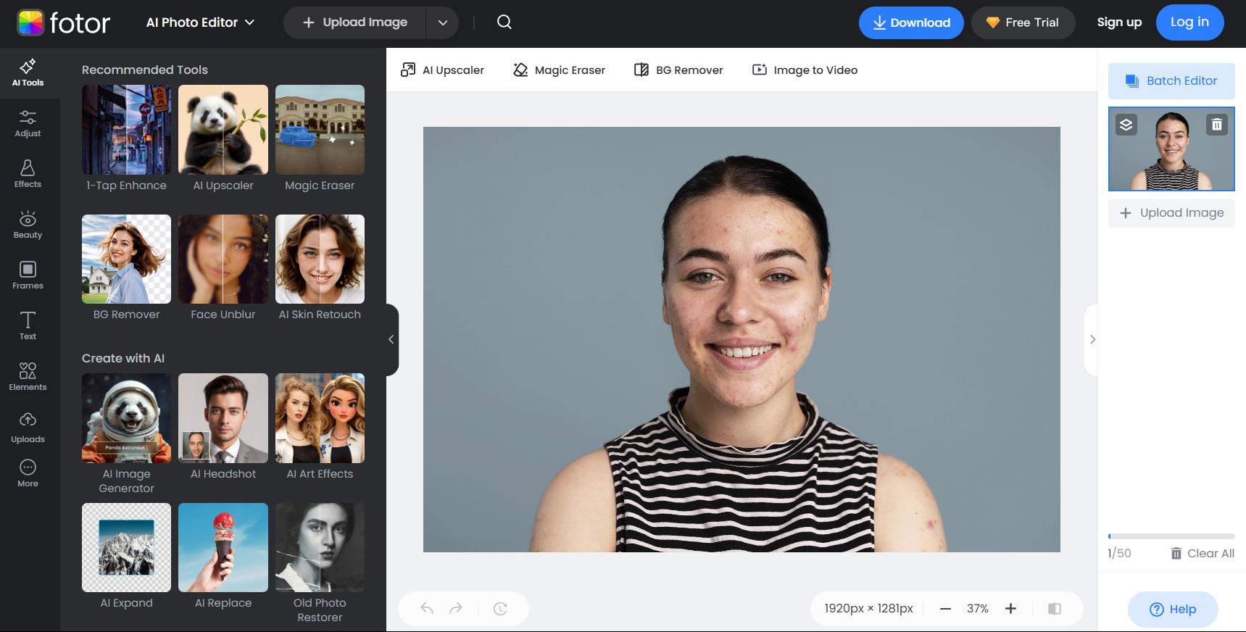1246x632 pixels.
Task: Click the layers icon on the image thumbnail
Action: [1126, 125]
